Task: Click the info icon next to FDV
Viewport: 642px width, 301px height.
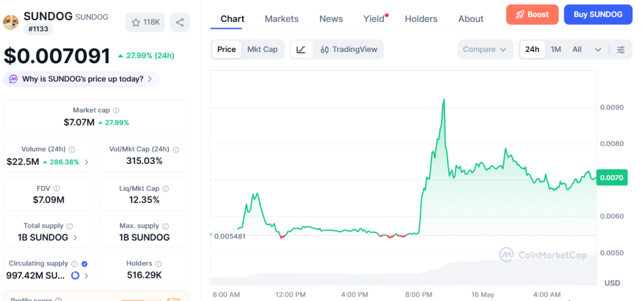Action: pyautogui.click(x=56, y=188)
